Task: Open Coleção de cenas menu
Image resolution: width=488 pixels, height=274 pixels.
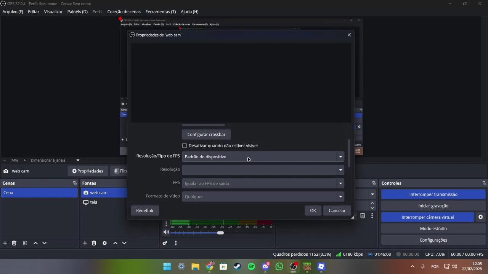Action: click(124, 12)
